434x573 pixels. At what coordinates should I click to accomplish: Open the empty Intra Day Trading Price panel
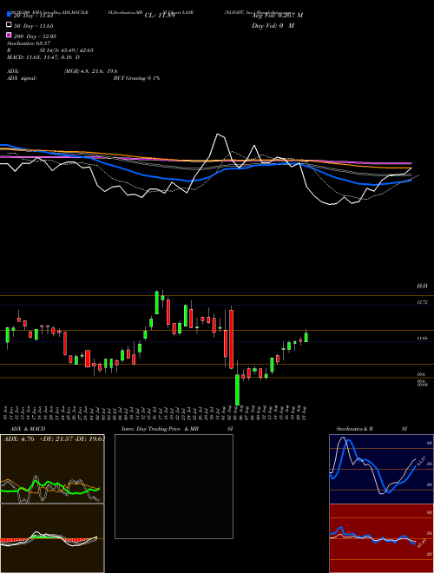pyautogui.click(x=174, y=486)
